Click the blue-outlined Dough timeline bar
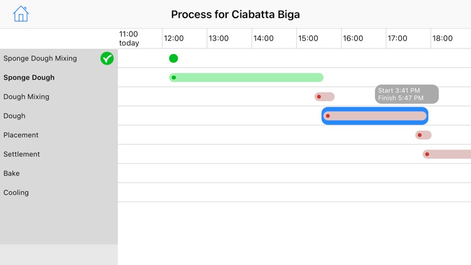Screen dimensions: 471x265 pyautogui.click(x=375, y=116)
